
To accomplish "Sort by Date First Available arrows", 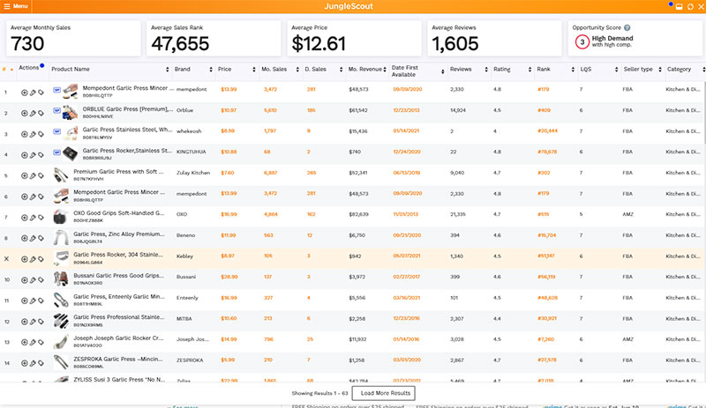I will pyautogui.click(x=443, y=71).
